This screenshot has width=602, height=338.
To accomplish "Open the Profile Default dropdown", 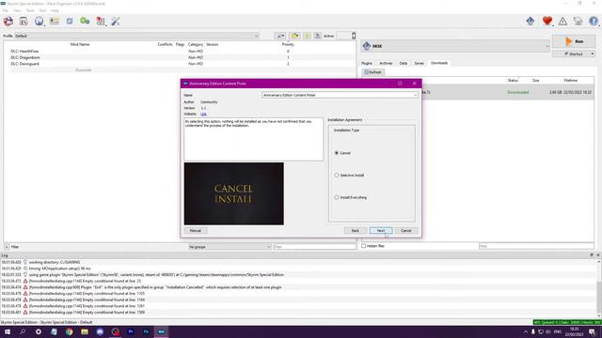I will click(x=136, y=36).
